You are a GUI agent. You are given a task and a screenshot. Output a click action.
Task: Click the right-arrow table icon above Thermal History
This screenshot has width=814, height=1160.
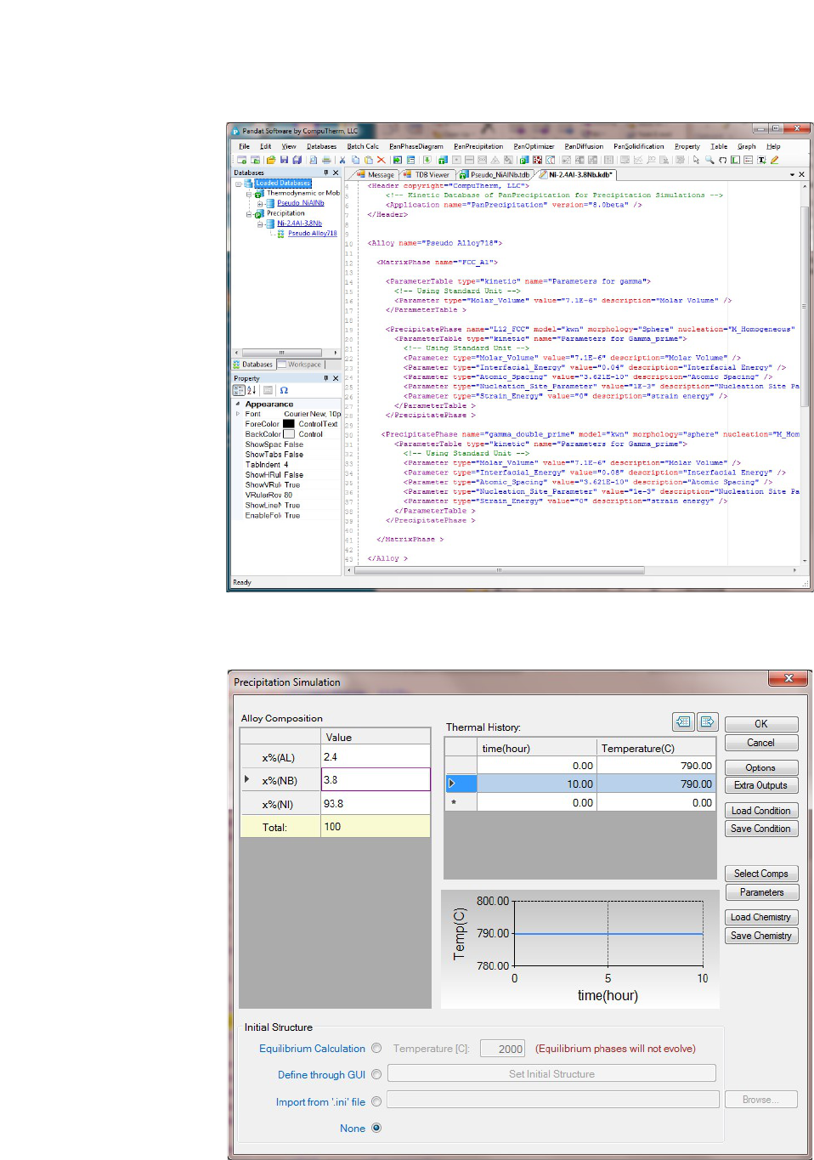point(707,721)
